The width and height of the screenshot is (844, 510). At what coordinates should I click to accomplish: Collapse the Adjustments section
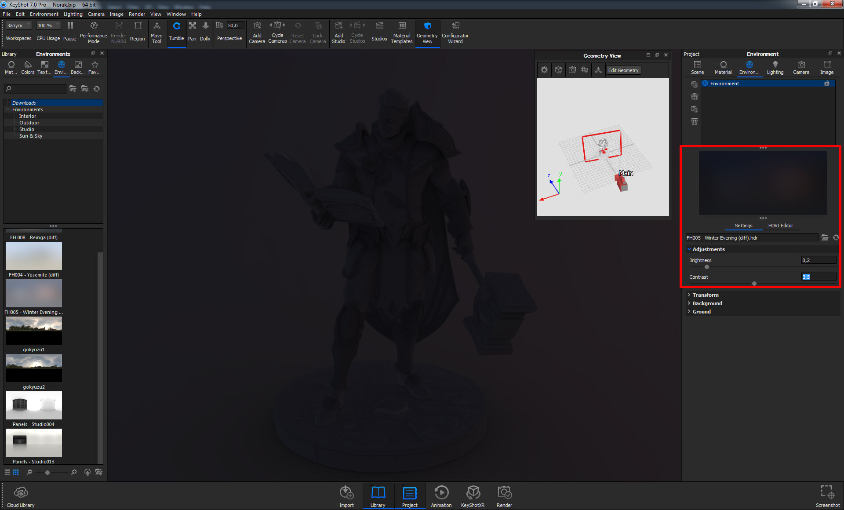[x=708, y=249]
